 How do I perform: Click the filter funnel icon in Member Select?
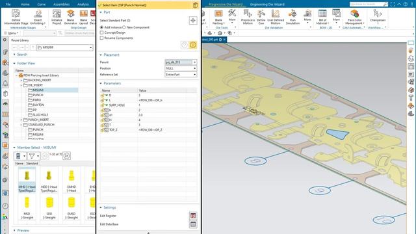[x=32, y=156]
